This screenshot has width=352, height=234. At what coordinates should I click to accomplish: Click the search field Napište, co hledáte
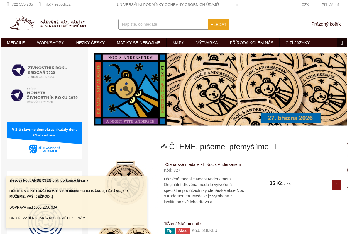point(163,24)
